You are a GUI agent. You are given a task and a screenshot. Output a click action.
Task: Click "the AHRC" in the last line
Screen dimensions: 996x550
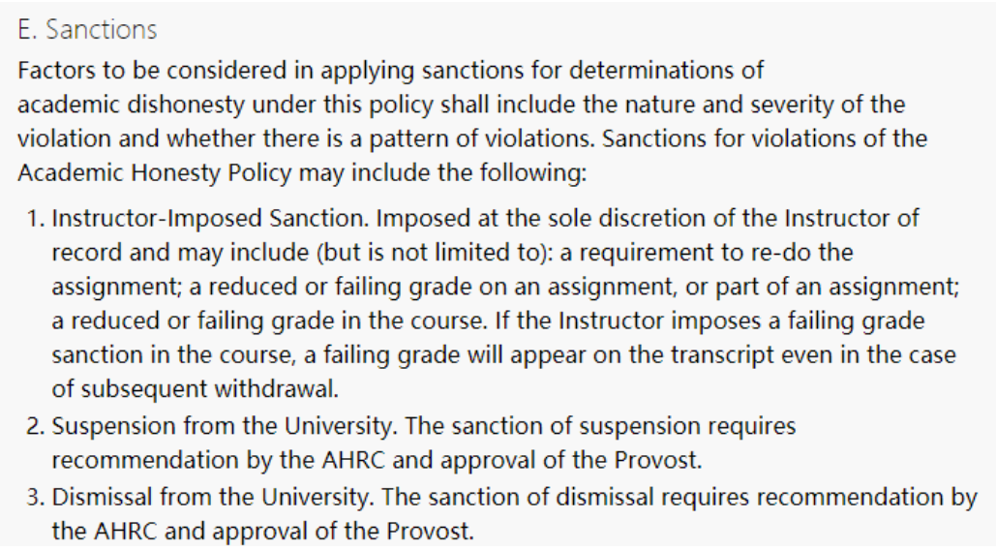[x=93, y=531]
